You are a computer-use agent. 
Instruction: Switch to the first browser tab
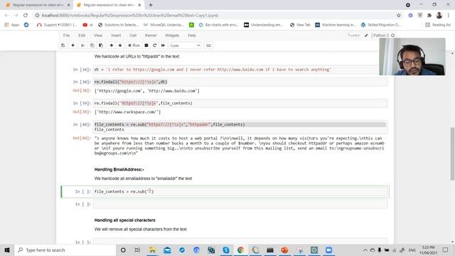point(38,5)
